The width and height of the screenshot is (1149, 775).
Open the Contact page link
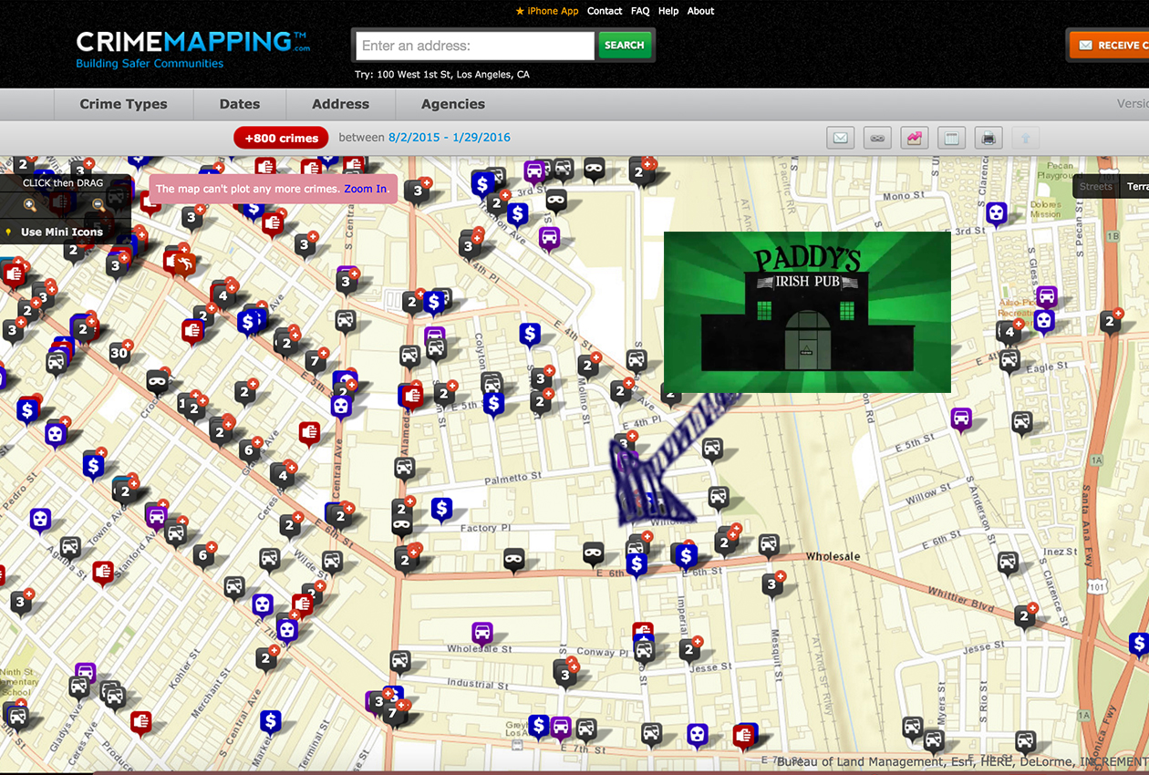(605, 11)
